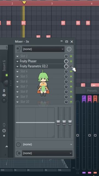Image resolution: width=99 pixels, height=176 pixels.
Task: Click the first mixer EQ band slider
Action: [58, 123]
